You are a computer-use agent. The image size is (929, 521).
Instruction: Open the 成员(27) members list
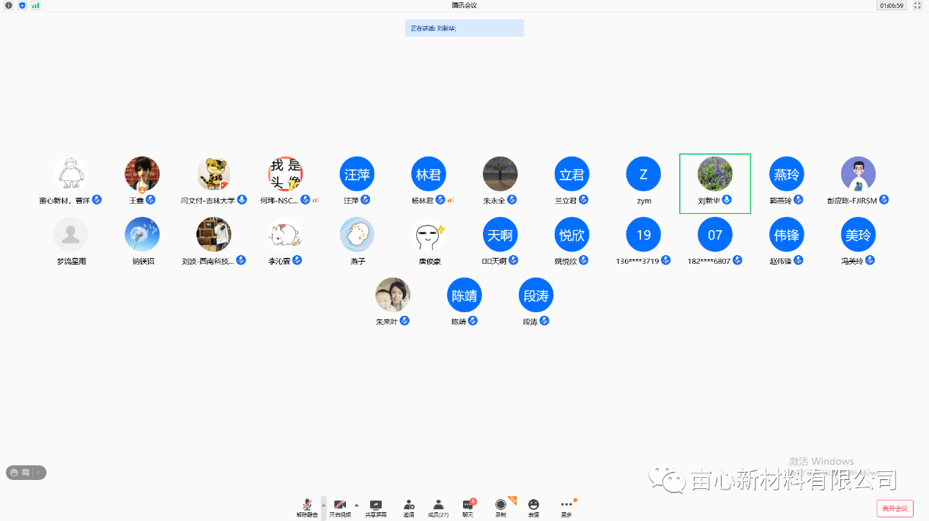click(x=438, y=508)
